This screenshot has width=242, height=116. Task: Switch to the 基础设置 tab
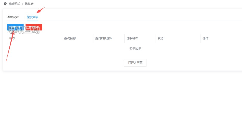[x=13, y=17]
